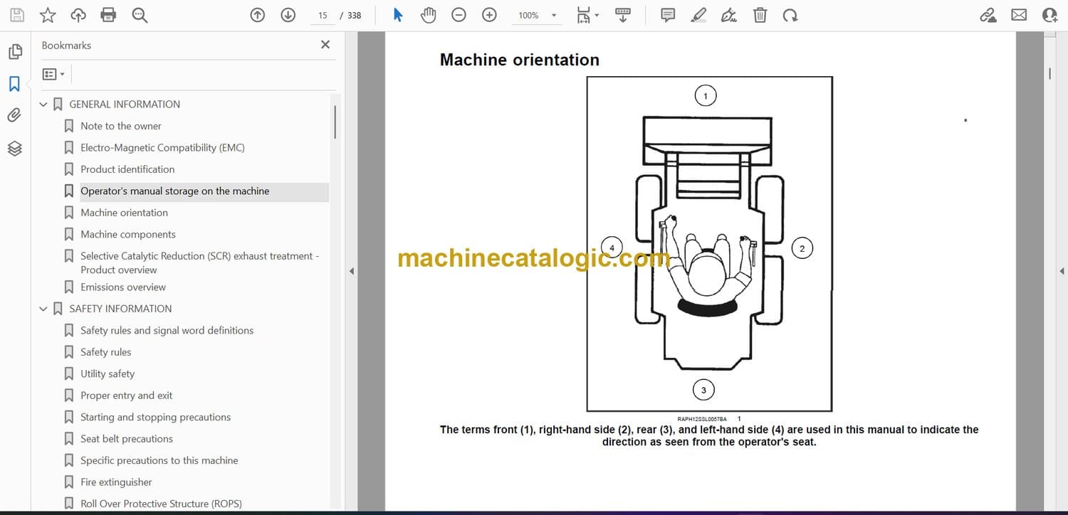
Task: Click the page number input field
Action: tap(323, 15)
